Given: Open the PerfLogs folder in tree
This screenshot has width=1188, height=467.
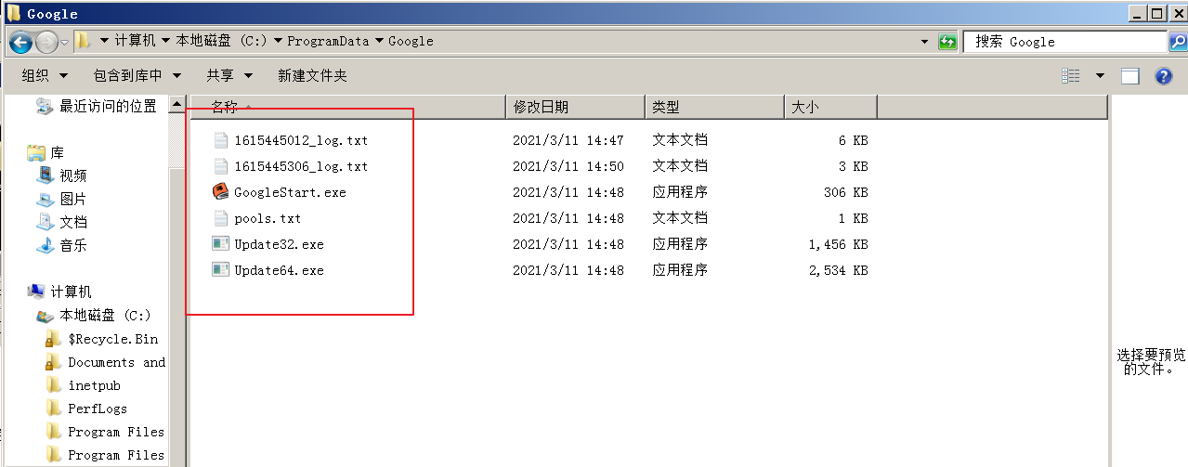Looking at the screenshot, I should click(x=98, y=409).
